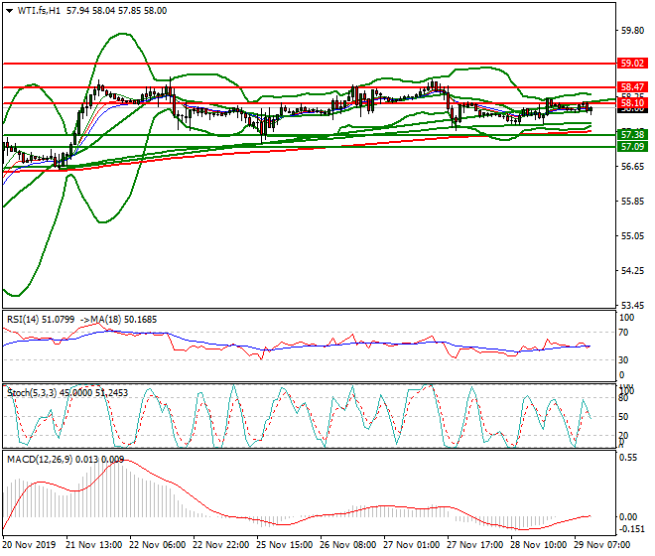Screen dimensions: 655x556
Task: Click the 27 Nov 17:00 time label
Action: click(475, 545)
